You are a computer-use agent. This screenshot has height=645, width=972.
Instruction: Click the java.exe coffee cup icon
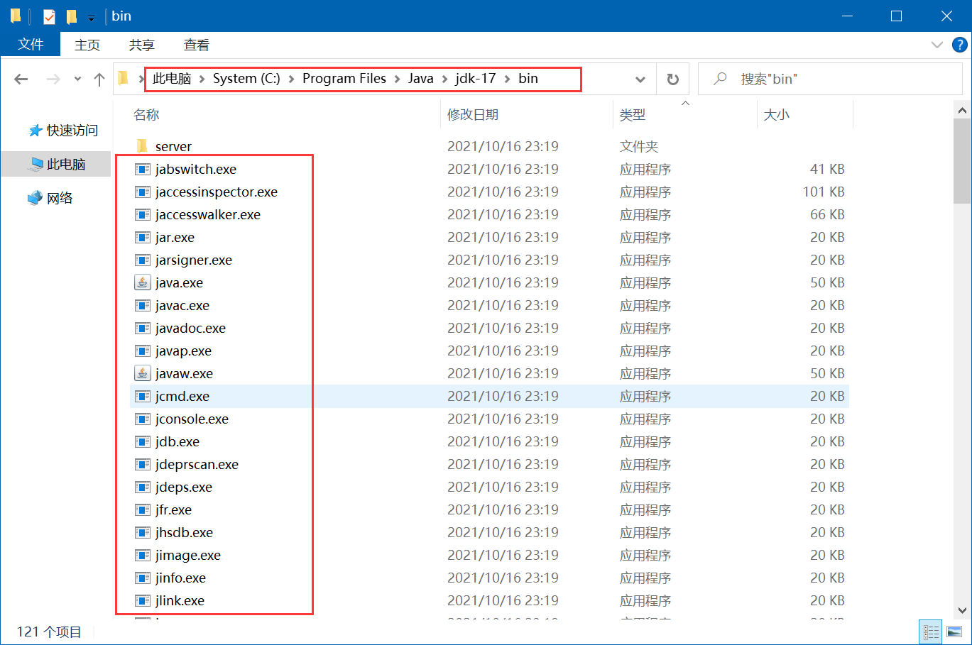tap(143, 282)
